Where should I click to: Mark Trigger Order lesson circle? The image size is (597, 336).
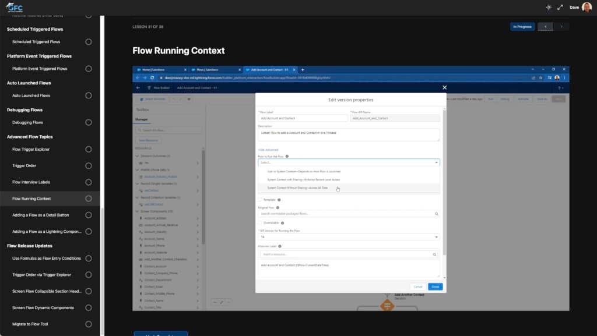89,166
